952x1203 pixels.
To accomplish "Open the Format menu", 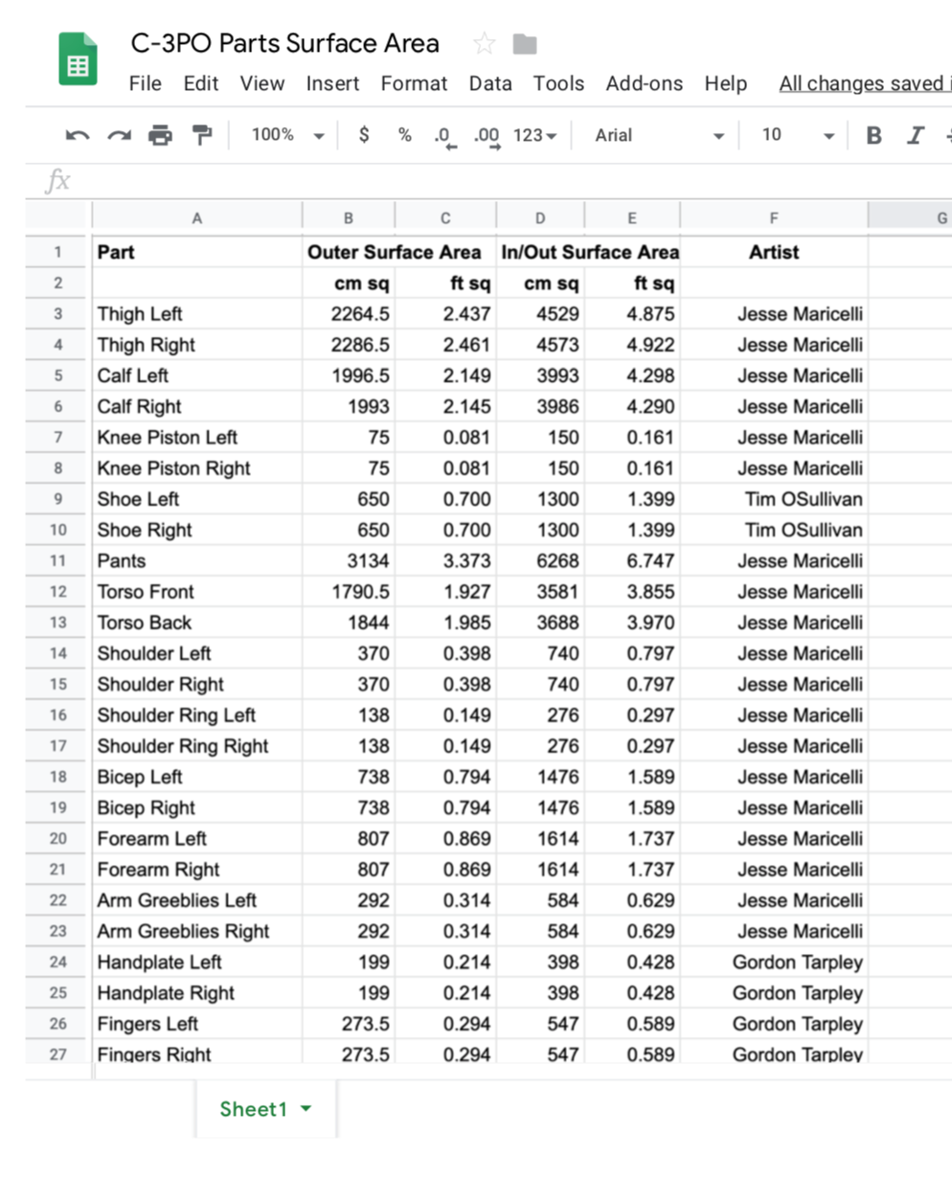I will tap(414, 83).
